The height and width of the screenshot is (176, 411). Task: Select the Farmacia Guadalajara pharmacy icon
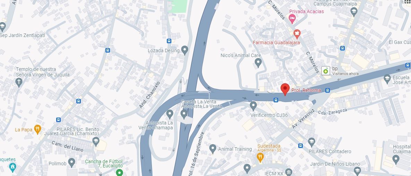pyautogui.click(x=297, y=34)
